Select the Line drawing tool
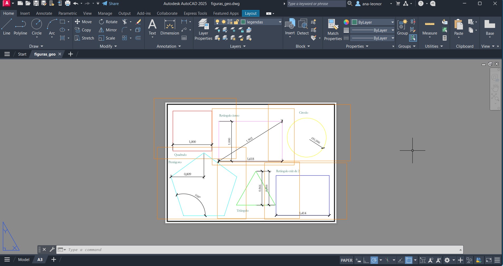503x266 pixels. click(x=6, y=27)
